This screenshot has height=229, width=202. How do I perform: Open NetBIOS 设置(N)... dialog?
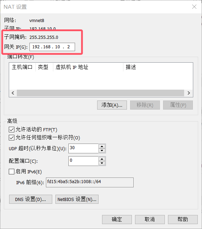coord(77,199)
